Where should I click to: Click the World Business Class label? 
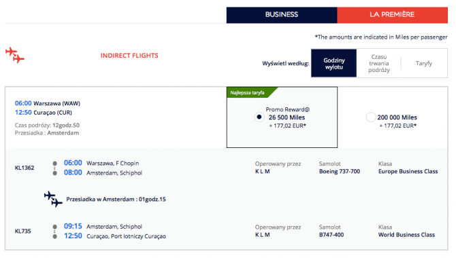406,234
